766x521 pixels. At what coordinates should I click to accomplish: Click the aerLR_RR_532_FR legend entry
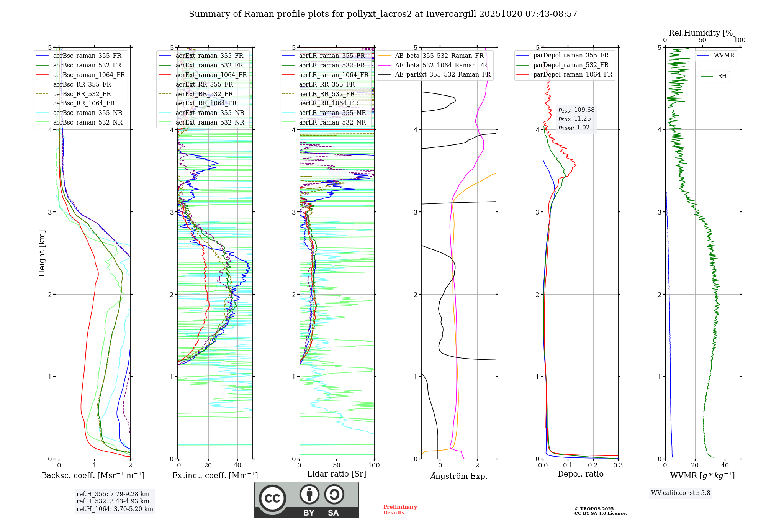[x=327, y=94]
